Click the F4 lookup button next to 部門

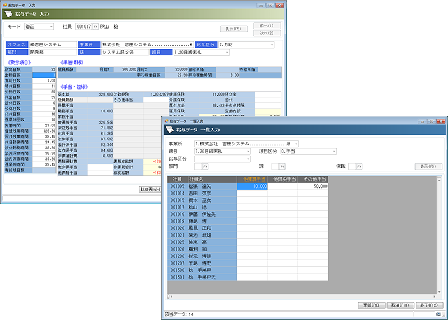[x=205, y=166]
